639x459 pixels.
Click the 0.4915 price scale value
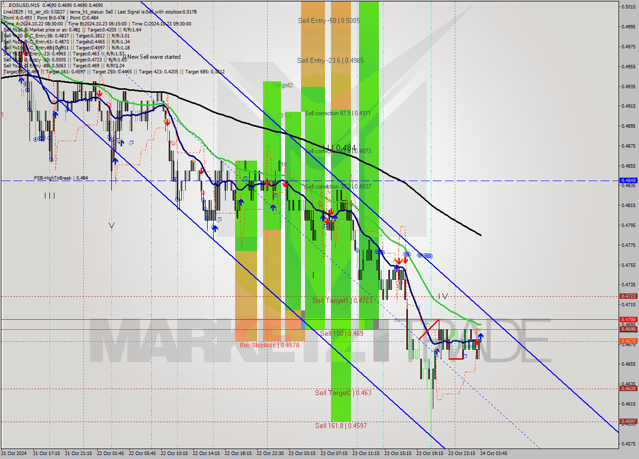pyautogui.click(x=628, y=106)
